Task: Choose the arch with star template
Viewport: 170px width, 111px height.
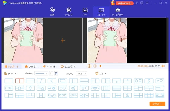Action: click(x=95, y=88)
